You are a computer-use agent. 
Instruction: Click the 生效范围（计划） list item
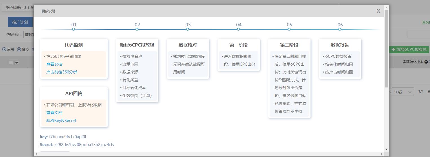[138, 96]
